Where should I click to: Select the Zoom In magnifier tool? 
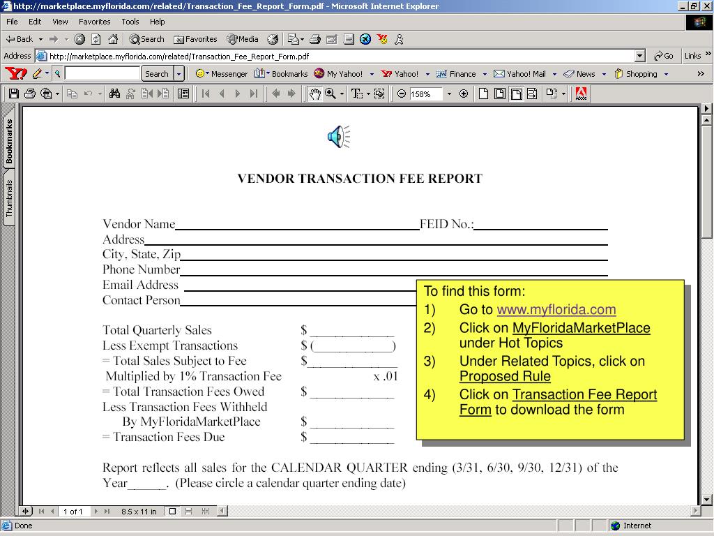(330, 94)
